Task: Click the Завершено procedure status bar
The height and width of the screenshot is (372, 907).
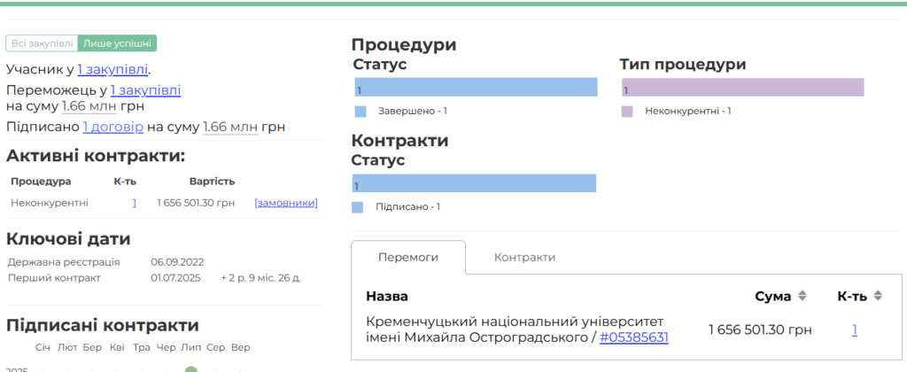Action: (476, 87)
